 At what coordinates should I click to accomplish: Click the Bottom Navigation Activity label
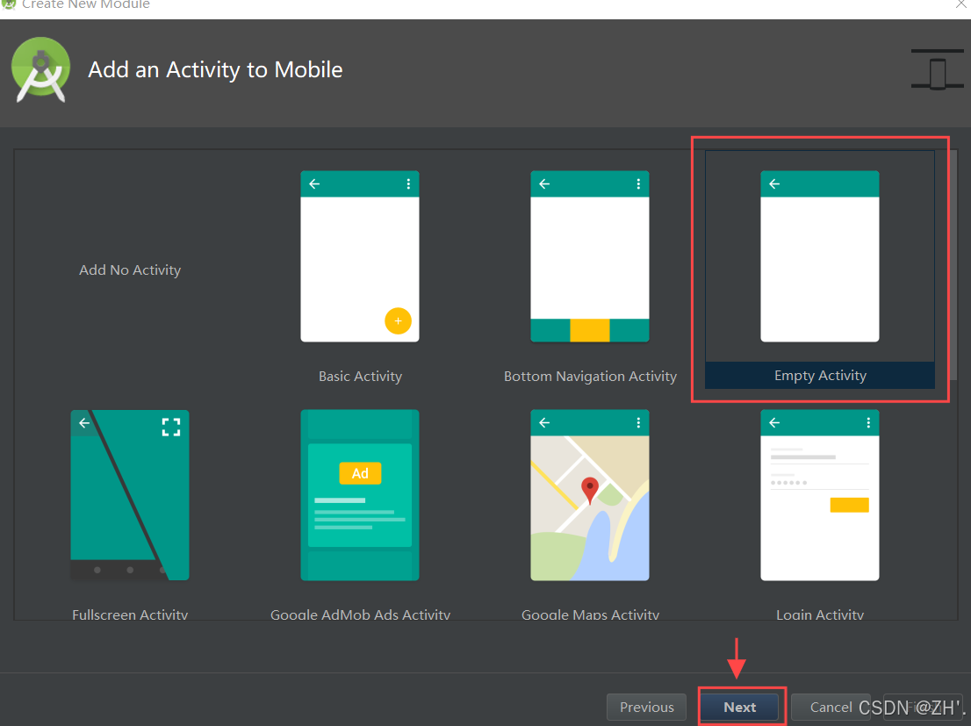point(590,376)
